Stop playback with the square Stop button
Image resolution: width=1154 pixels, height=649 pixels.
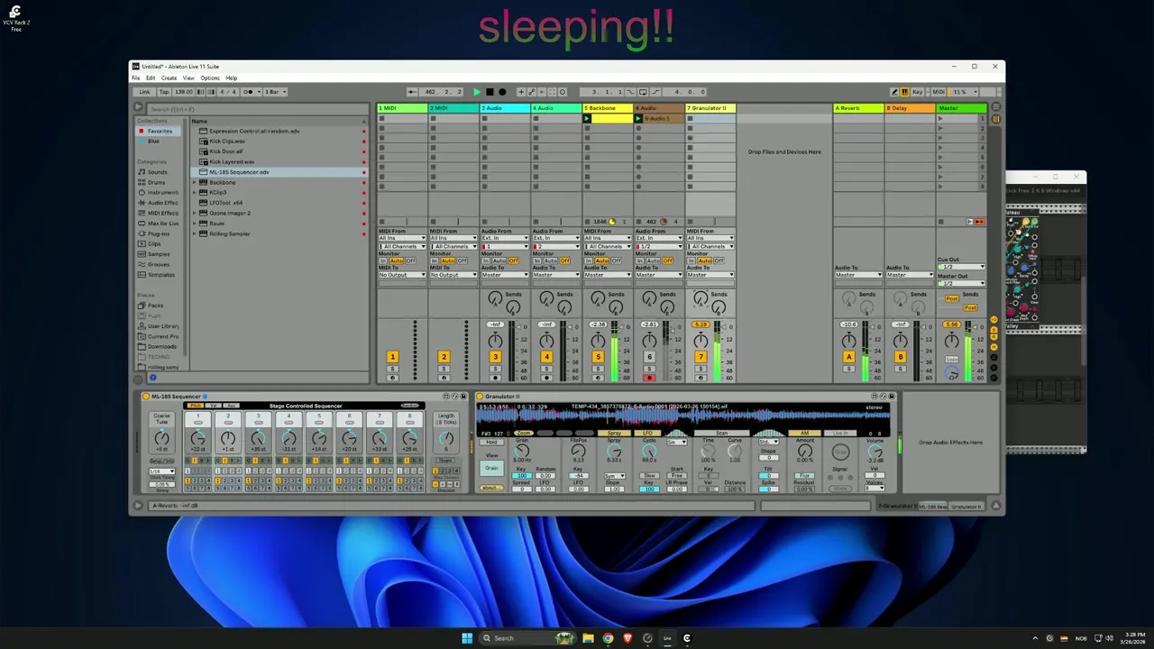[490, 92]
